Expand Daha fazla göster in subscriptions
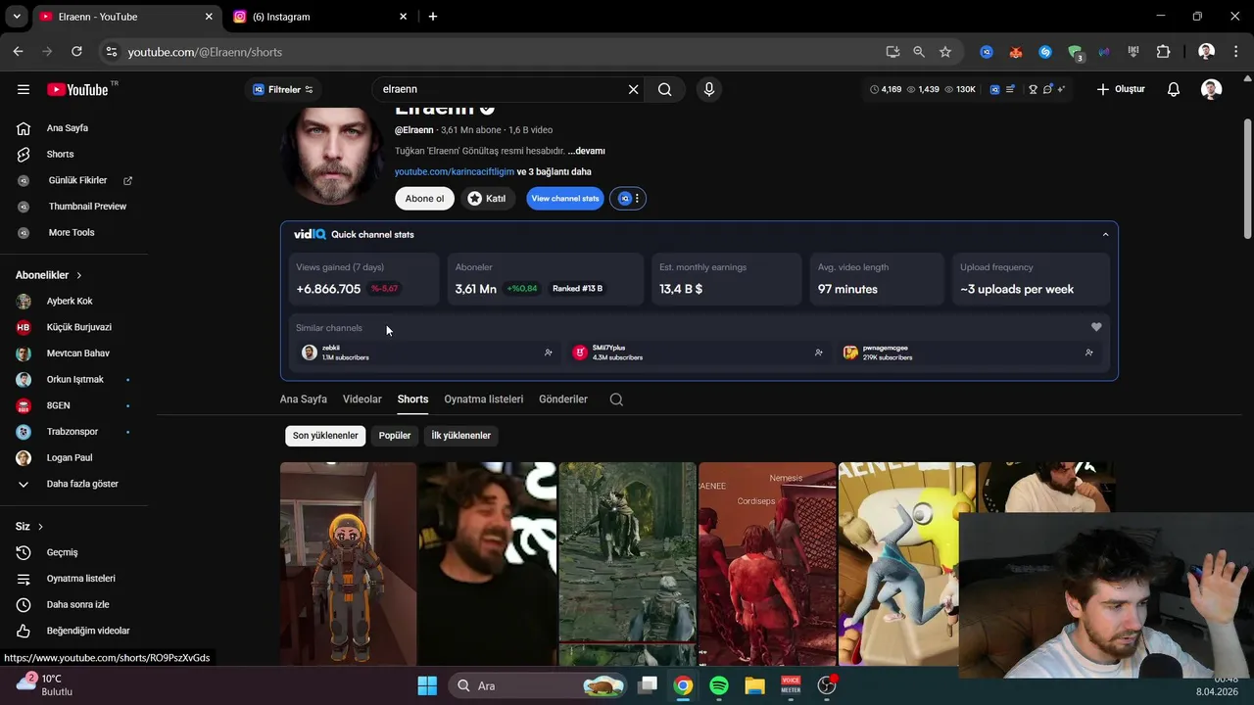1254x705 pixels. [81, 484]
